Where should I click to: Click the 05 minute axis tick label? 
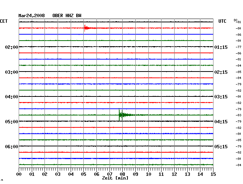(83, 174)
